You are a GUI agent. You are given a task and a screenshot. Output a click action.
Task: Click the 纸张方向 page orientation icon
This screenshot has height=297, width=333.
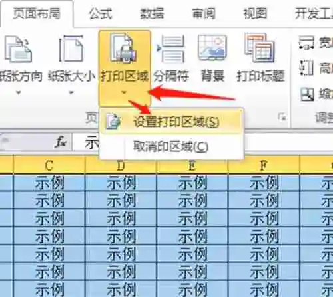18,49
